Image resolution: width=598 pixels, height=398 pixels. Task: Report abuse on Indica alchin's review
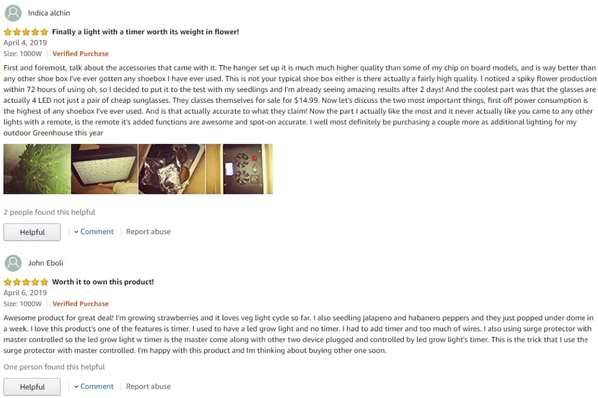coord(148,232)
